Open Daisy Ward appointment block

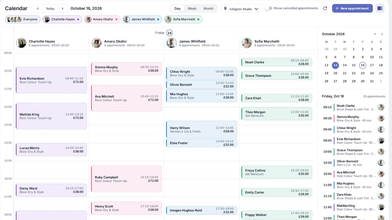click(51, 190)
